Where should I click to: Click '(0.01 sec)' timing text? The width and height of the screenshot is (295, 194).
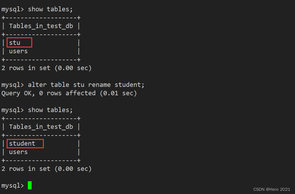tap(118, 93)
